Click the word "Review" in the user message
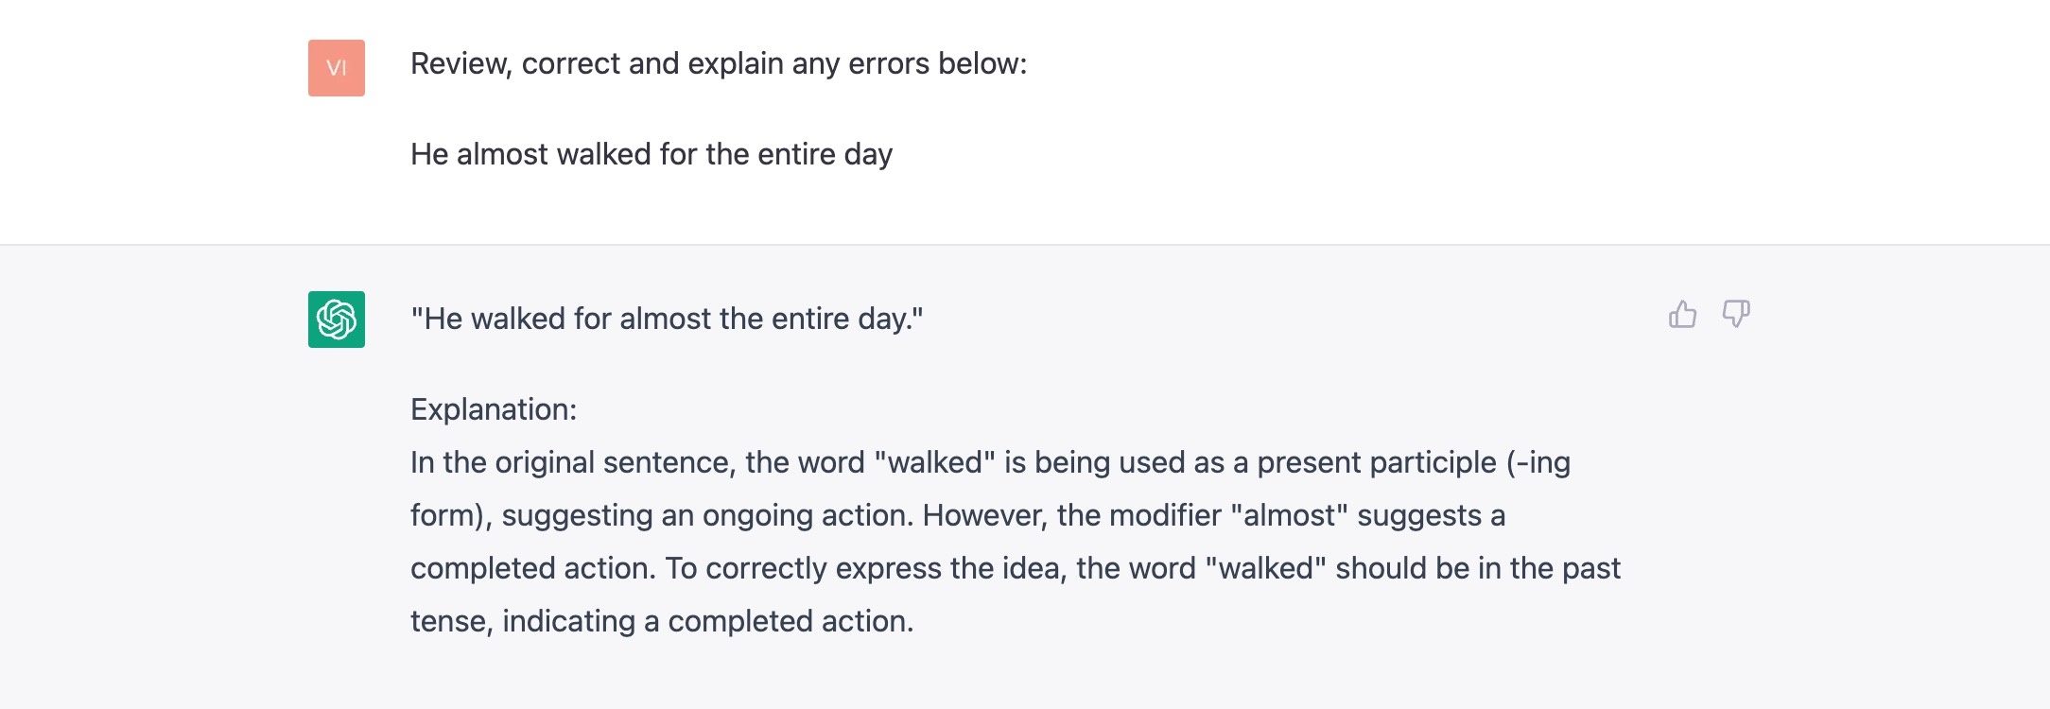 [x=460, y=63]
